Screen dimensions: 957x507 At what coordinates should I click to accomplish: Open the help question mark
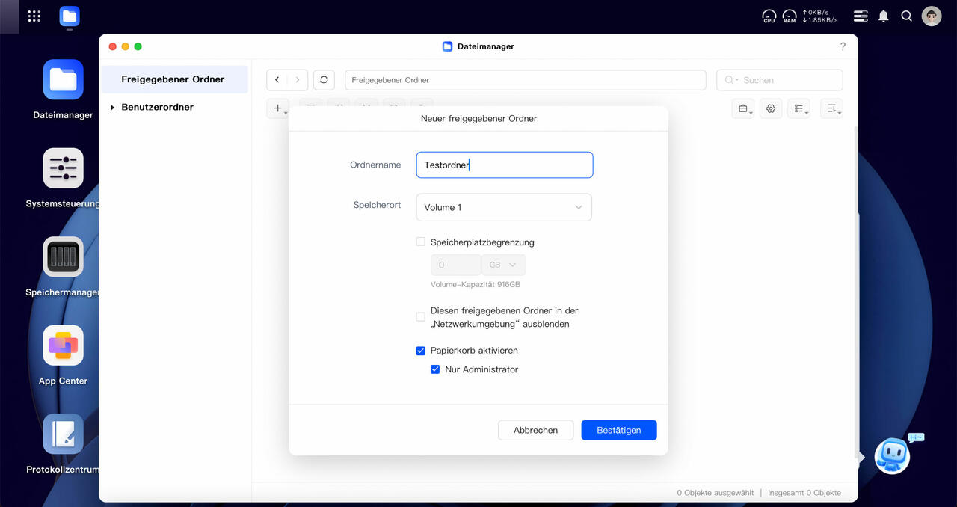[843, 46]
